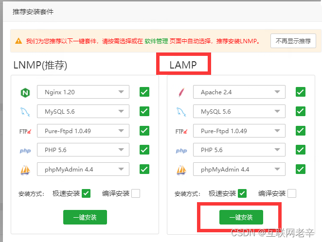Uncheck LNMP MySQL 5.6 checkbox
The width and height of the screenshot is (322, 242).
tap(144, 111)
